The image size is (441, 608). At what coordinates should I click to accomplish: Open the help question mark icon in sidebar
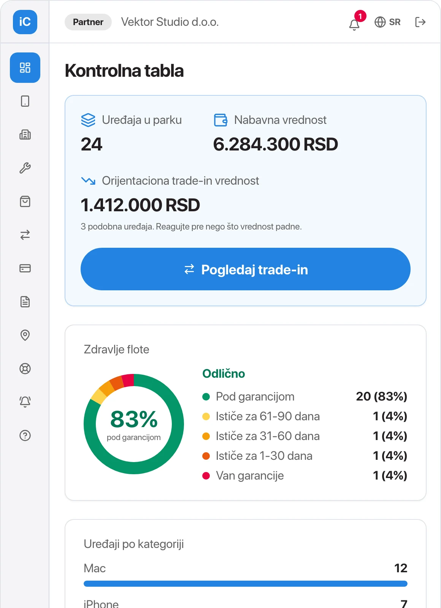25,435
